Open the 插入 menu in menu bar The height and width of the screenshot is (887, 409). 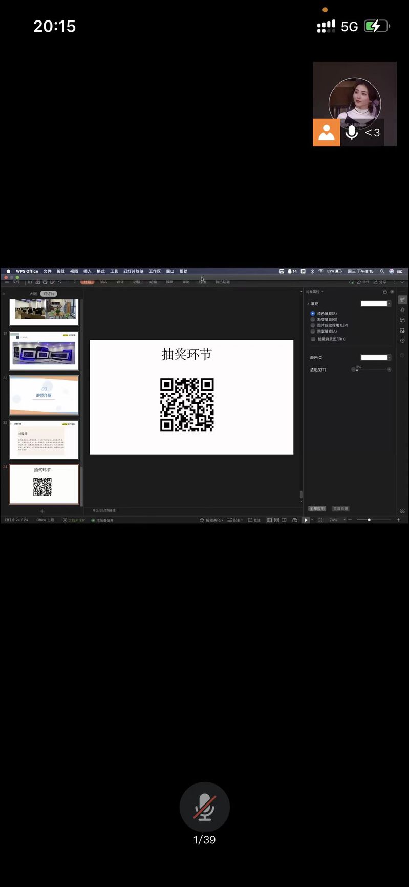click(x=88, y=271)
